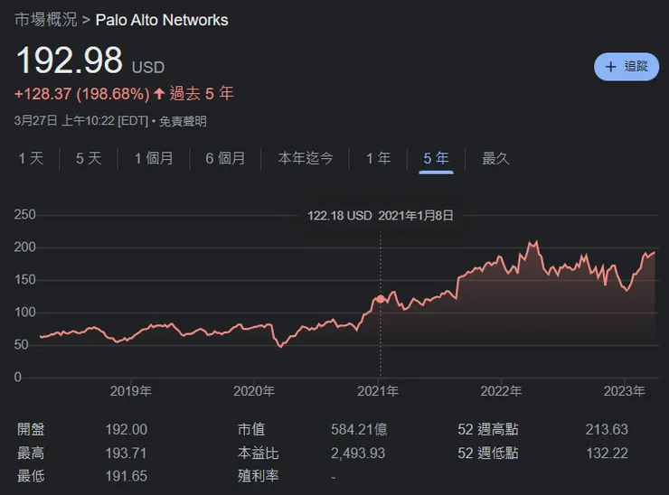The width and height of the screenshot is (669, 495).
Task: Click the 最高 value 193.71
Action: coord(127,453)
